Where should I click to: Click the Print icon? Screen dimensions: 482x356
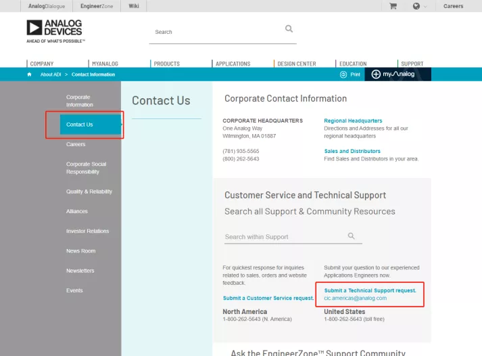coord(343,74)
